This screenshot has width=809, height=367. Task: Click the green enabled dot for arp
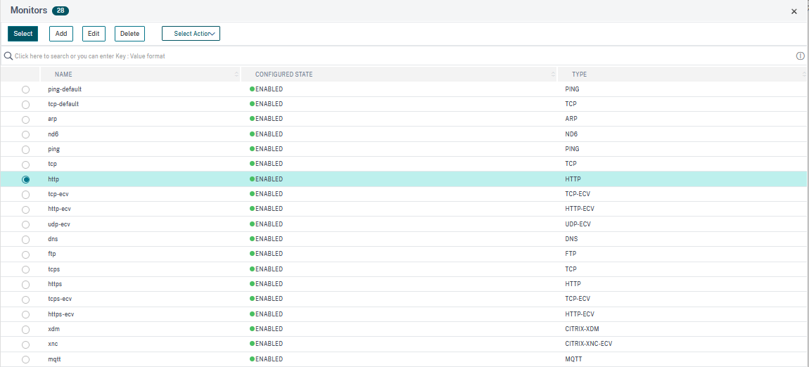[252, 120]
